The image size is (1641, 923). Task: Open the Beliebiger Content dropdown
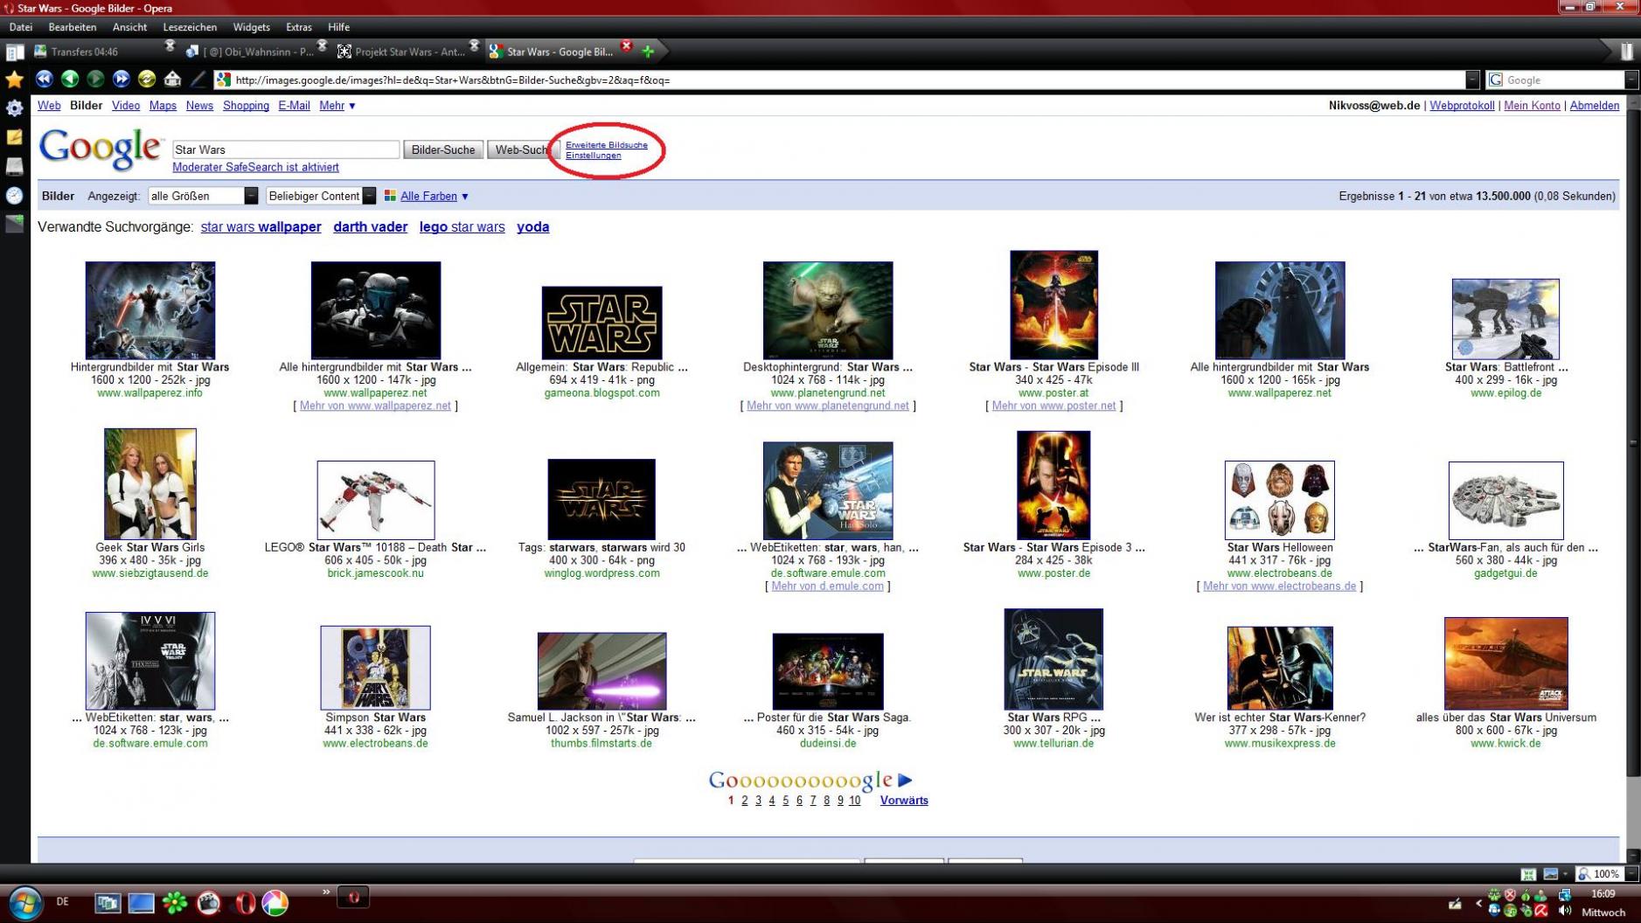tap(321, 196)
